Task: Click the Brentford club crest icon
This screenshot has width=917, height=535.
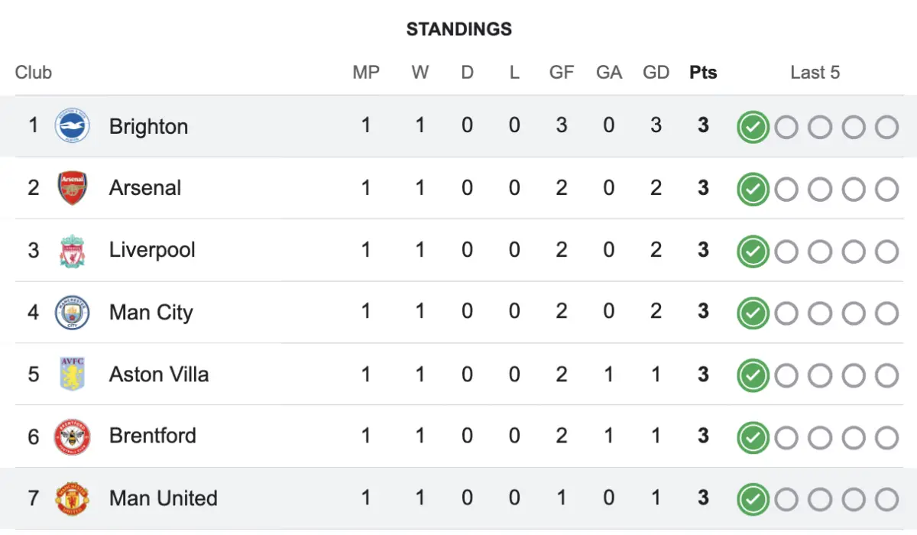Action: 73,436
